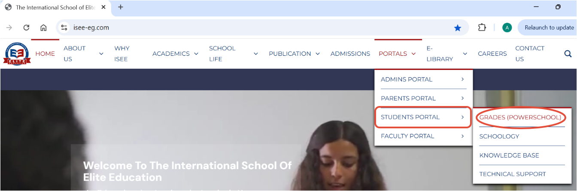Switch to The International School of Elite tab

56,7
